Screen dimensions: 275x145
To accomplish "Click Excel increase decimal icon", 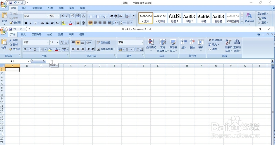I will pyautogui.click(x=137, y=50).
